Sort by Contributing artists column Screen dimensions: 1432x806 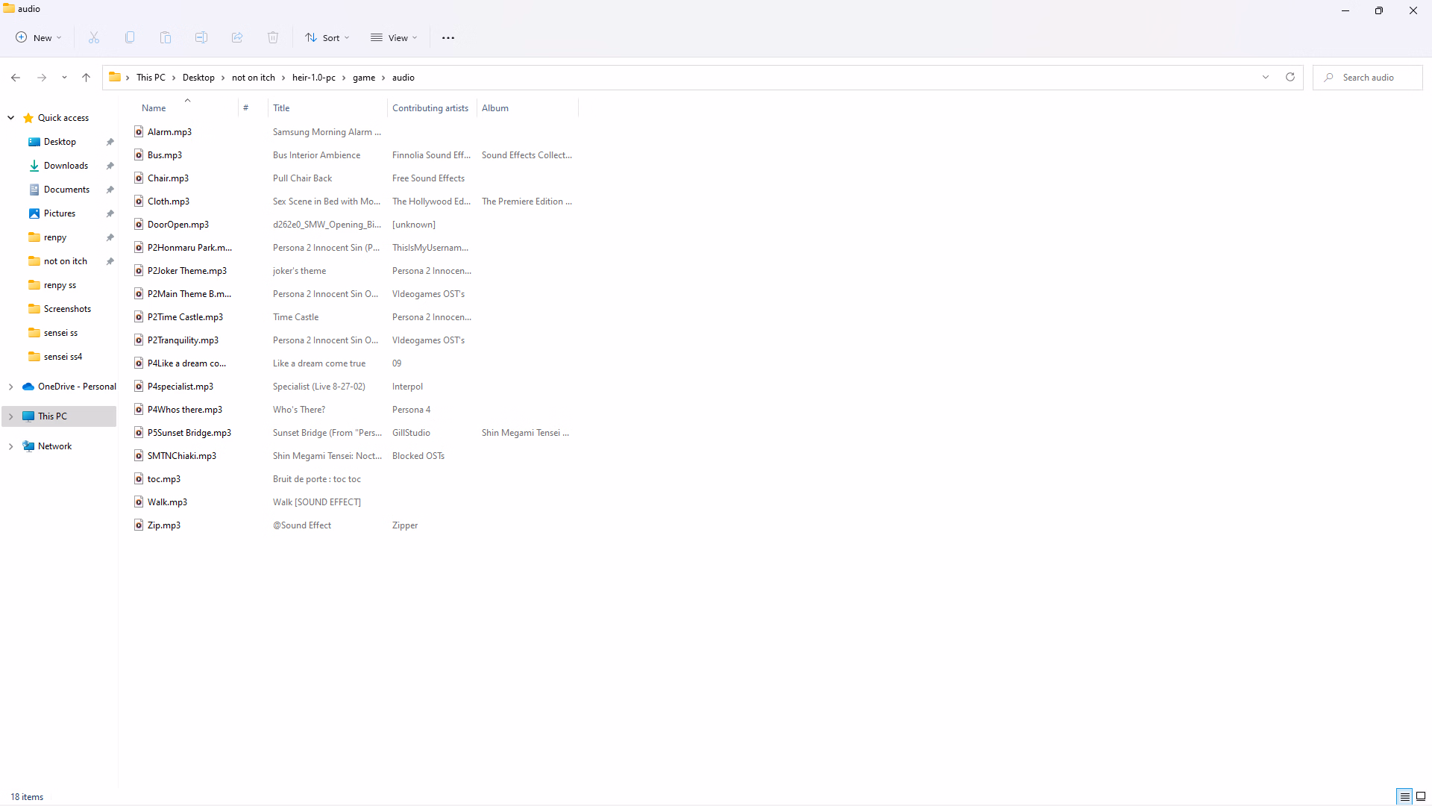[432, 108]
